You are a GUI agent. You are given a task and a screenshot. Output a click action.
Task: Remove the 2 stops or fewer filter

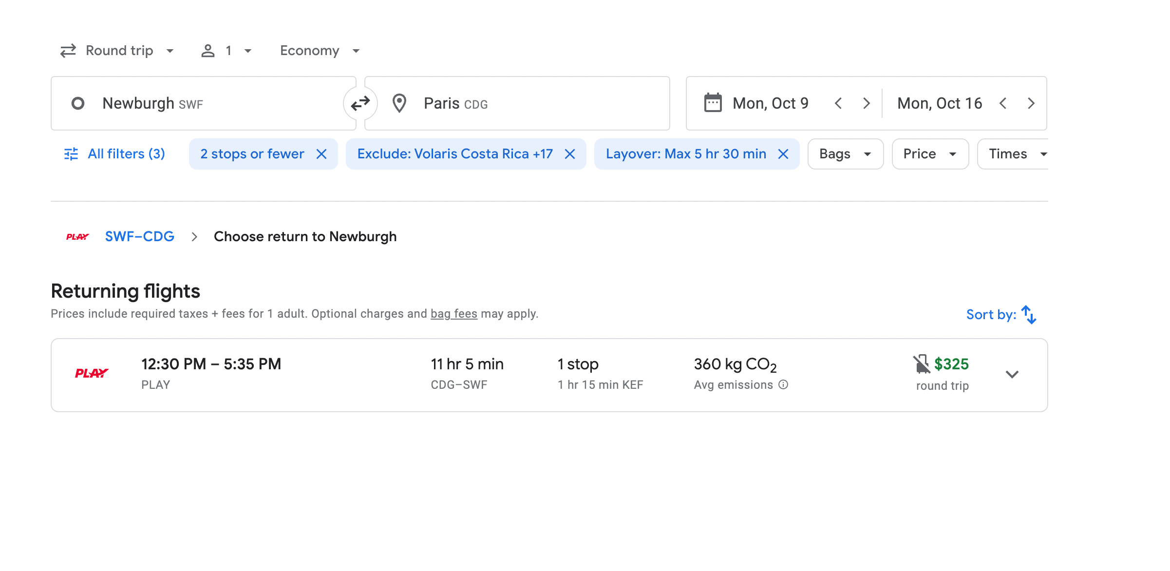coord(321,154)
